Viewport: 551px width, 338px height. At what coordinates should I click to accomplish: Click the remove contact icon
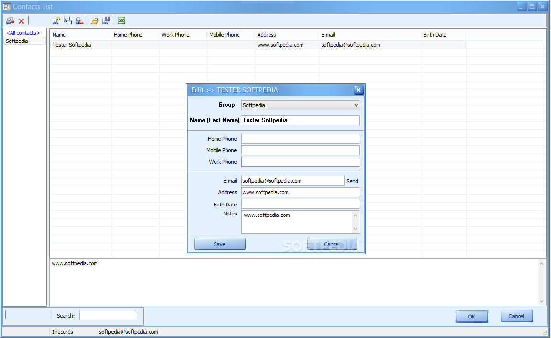click(79, 20)
